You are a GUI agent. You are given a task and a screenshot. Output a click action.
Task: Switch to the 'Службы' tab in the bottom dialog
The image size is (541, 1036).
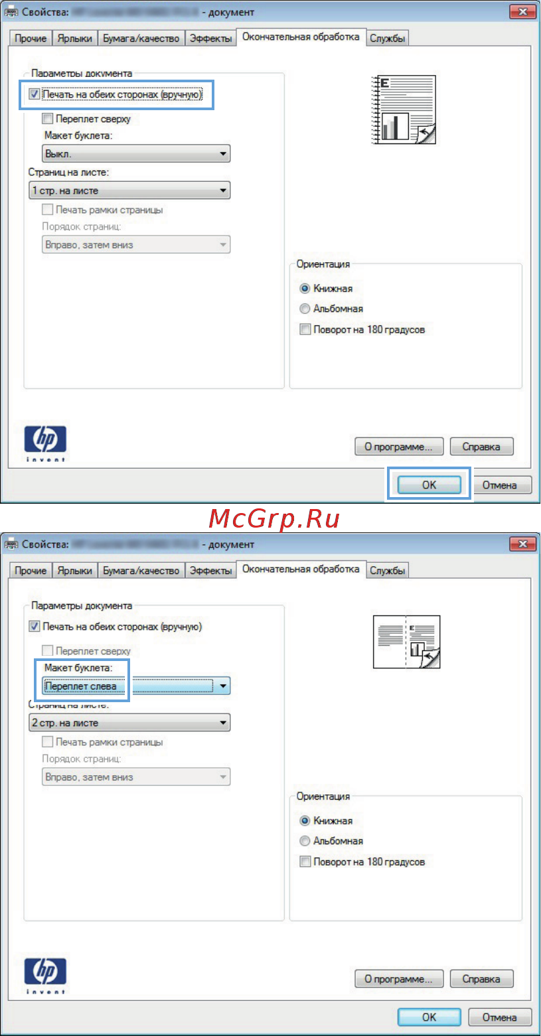tap(387, 571)
